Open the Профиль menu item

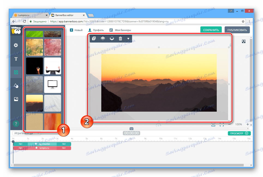click(96, 30)
